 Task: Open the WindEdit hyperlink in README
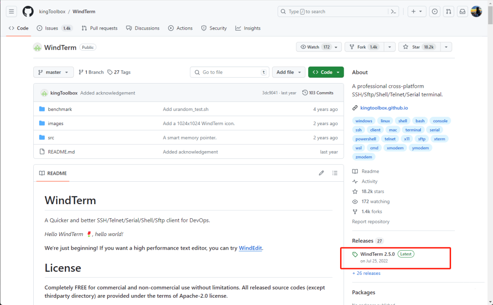pos(250,248)
